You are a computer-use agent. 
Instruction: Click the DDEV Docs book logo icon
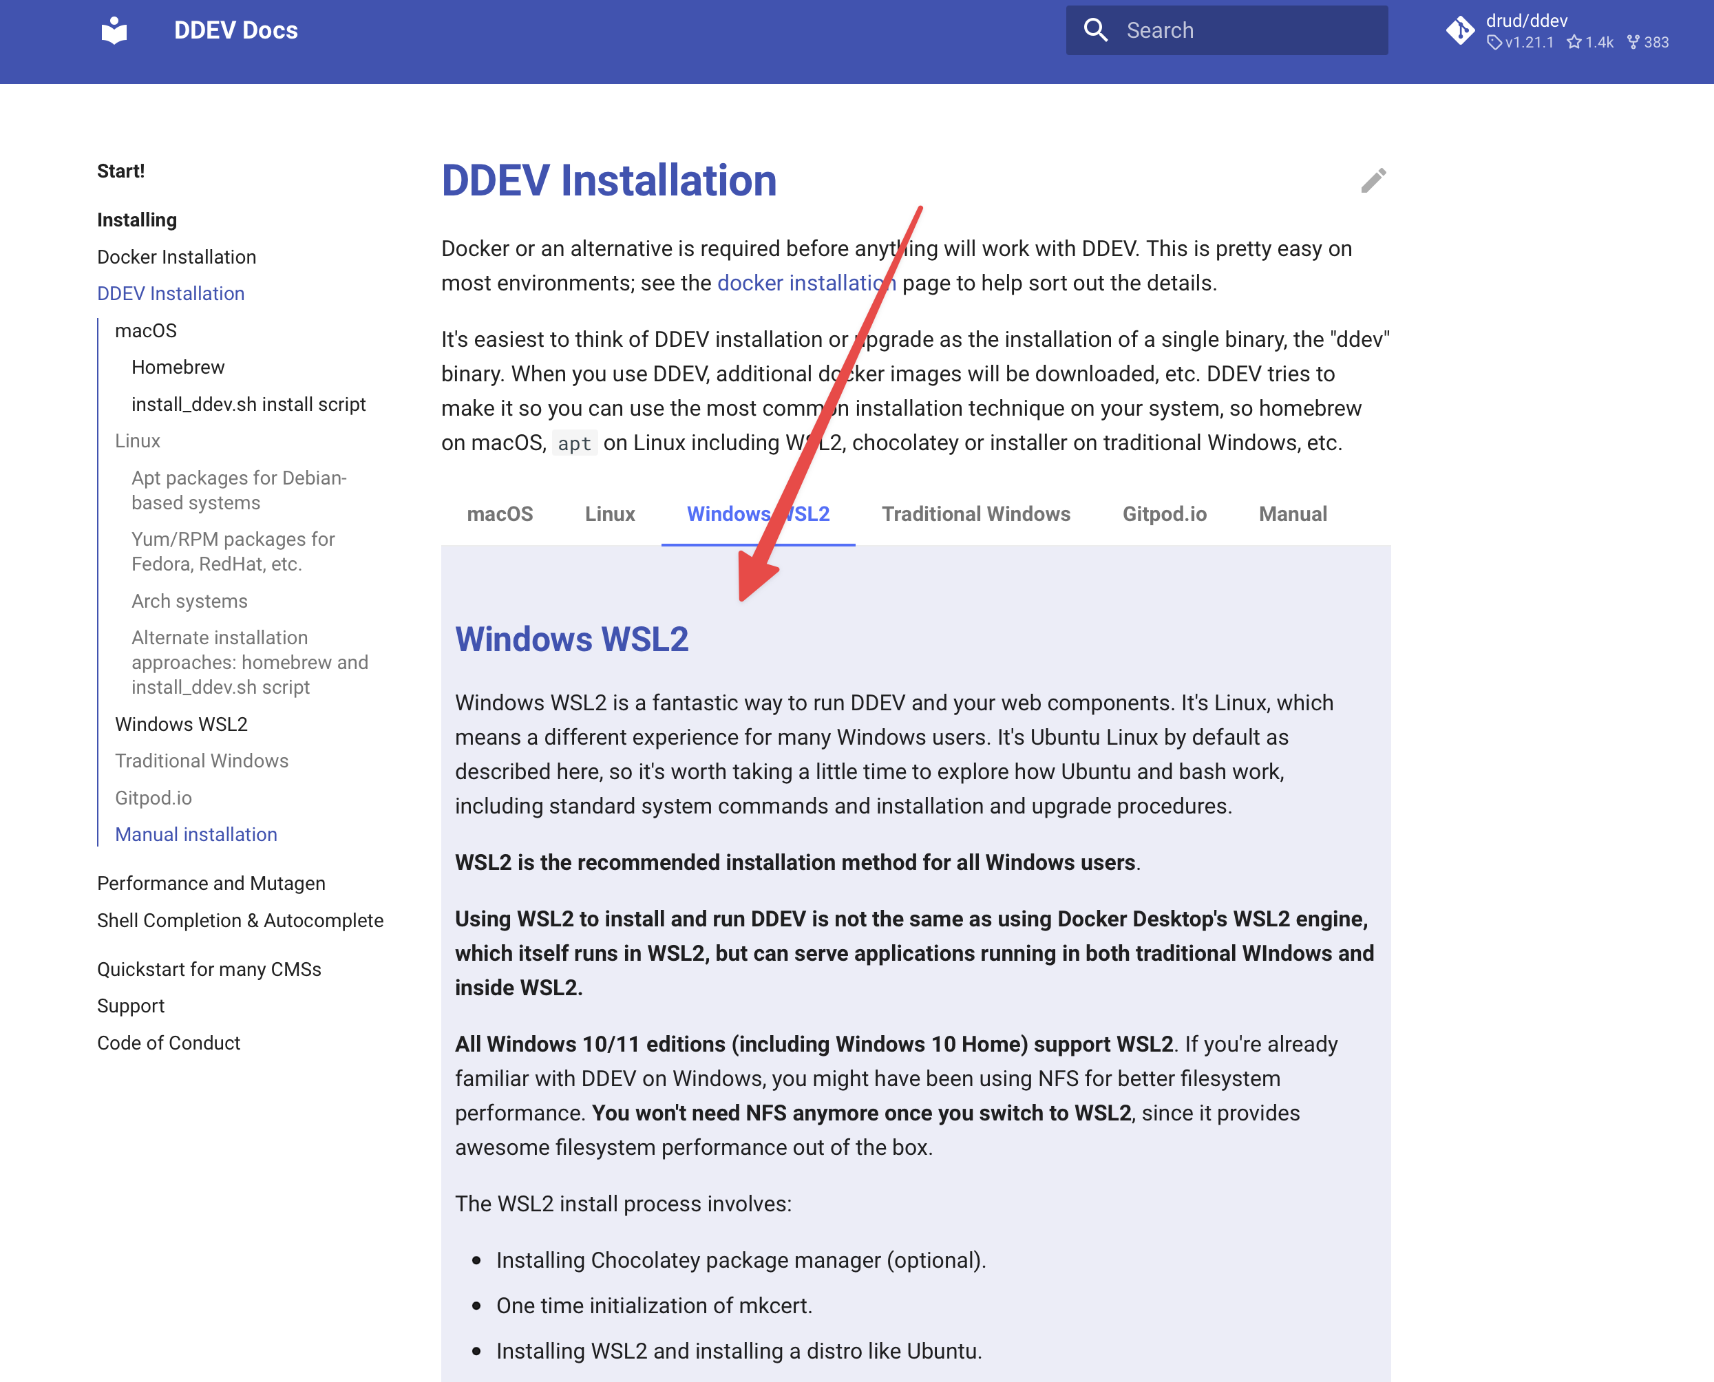[115, 30]
